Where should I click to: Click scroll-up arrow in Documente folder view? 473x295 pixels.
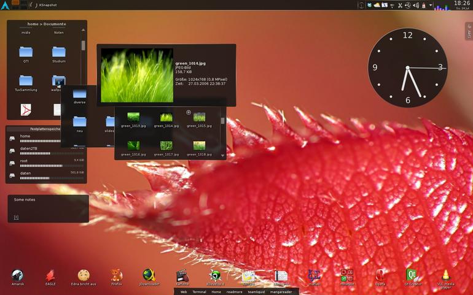pyautogui.click(x=83, y=30)
